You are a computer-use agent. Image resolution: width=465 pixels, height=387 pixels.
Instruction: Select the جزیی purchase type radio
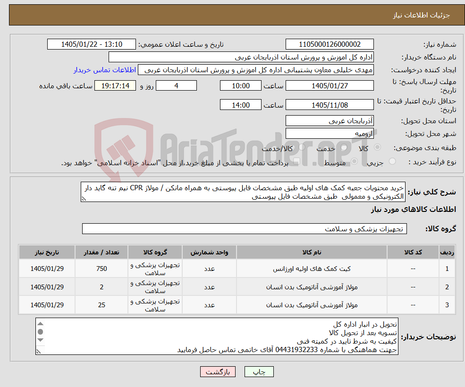(392, 161)
